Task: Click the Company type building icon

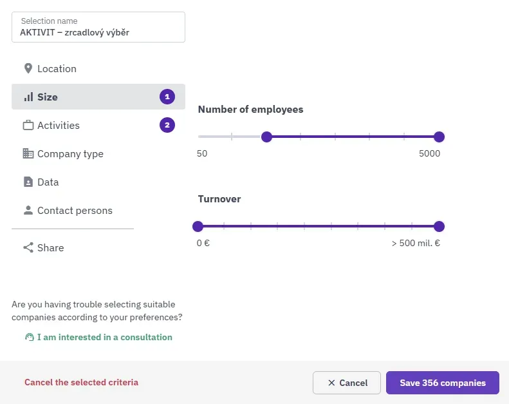Action: click(x=28, y=153)
